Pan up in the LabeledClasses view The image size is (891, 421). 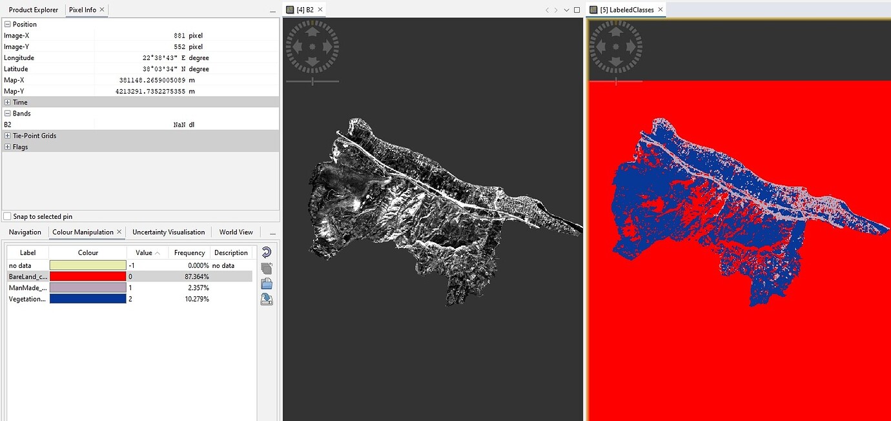pos(616,31)
